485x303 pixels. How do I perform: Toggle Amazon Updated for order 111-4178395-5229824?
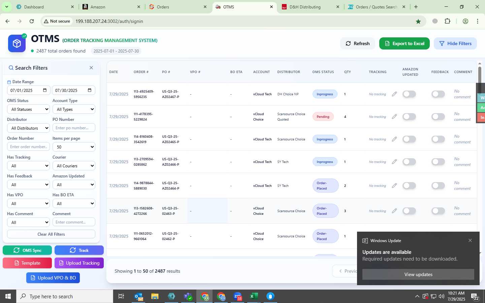[409, 116]
